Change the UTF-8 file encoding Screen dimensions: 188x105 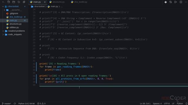(167, 104)
